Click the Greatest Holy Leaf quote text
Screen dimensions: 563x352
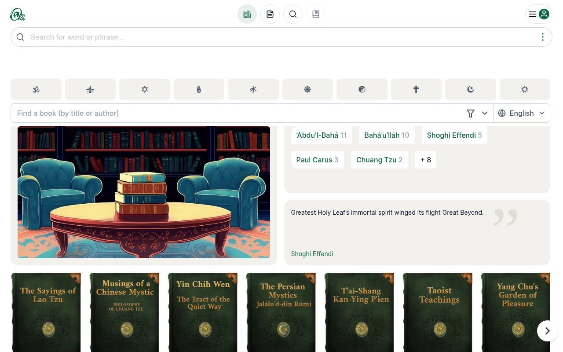387,213
